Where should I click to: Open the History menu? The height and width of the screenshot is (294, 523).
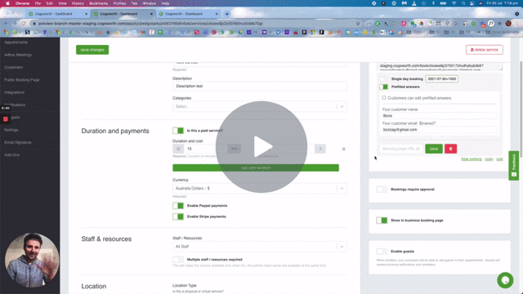78,3
